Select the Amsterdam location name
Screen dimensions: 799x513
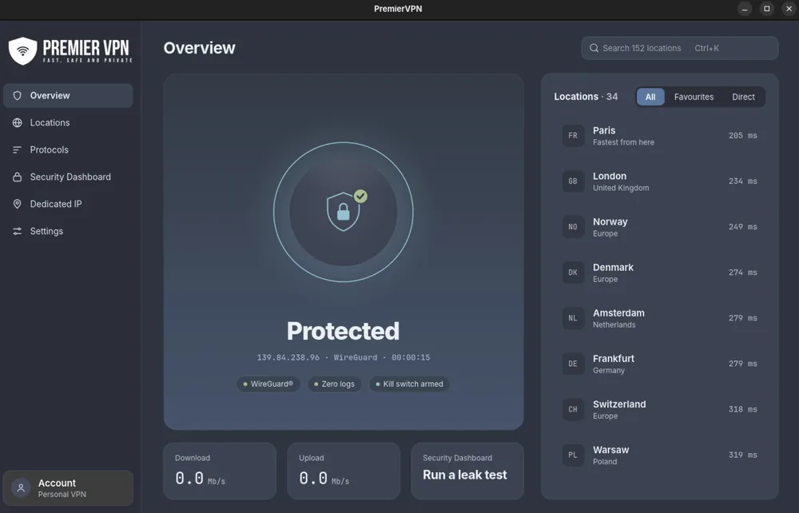[618, 312]
